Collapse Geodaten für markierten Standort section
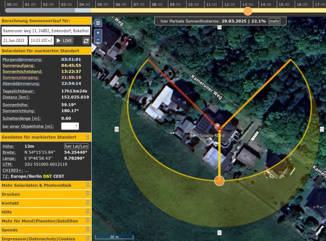 87,137
